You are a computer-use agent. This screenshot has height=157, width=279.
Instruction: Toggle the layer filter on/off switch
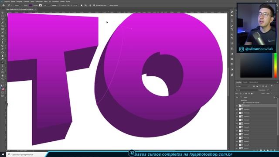272,86
